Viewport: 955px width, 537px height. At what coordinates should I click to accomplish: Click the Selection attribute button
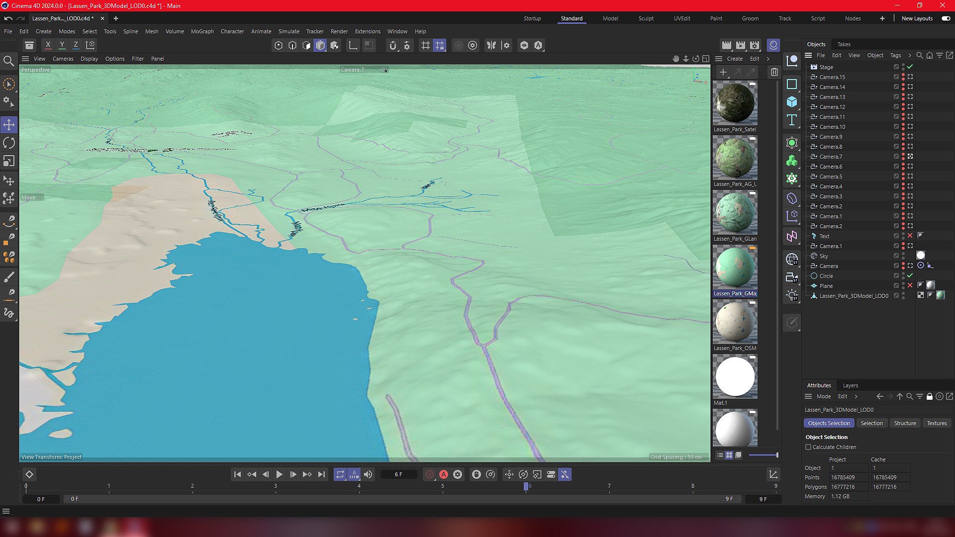click(x=871, y=423)
